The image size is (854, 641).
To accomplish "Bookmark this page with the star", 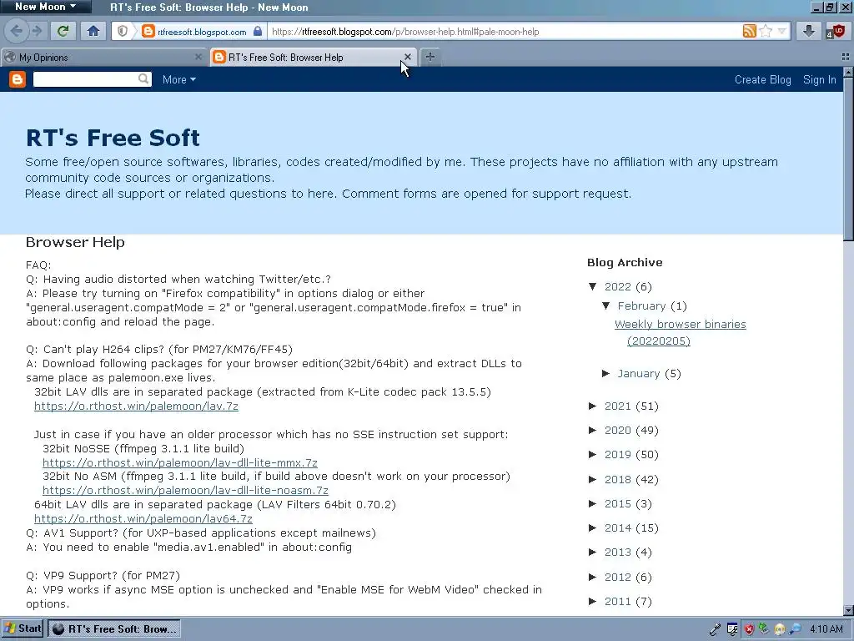I will (766, 31).
